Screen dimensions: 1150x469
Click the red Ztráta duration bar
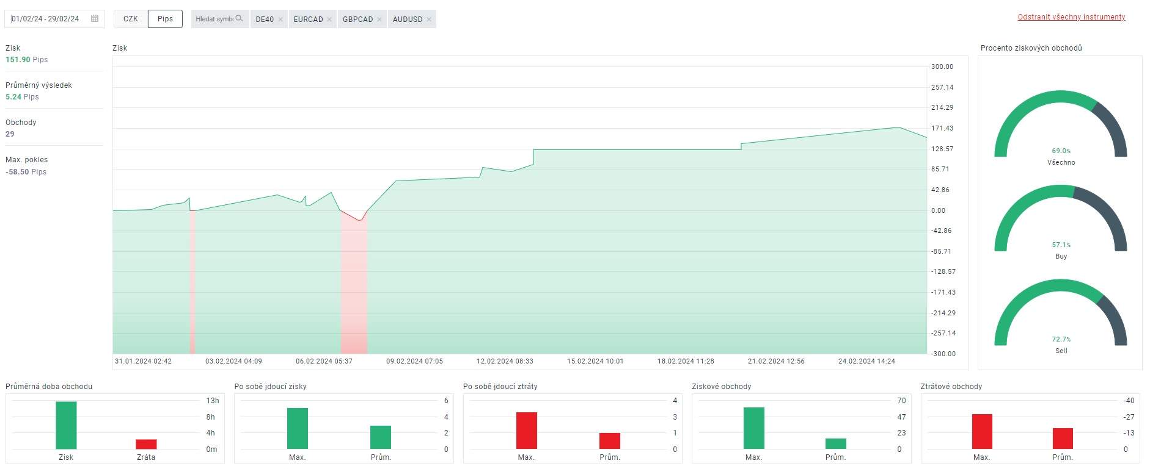146,444
